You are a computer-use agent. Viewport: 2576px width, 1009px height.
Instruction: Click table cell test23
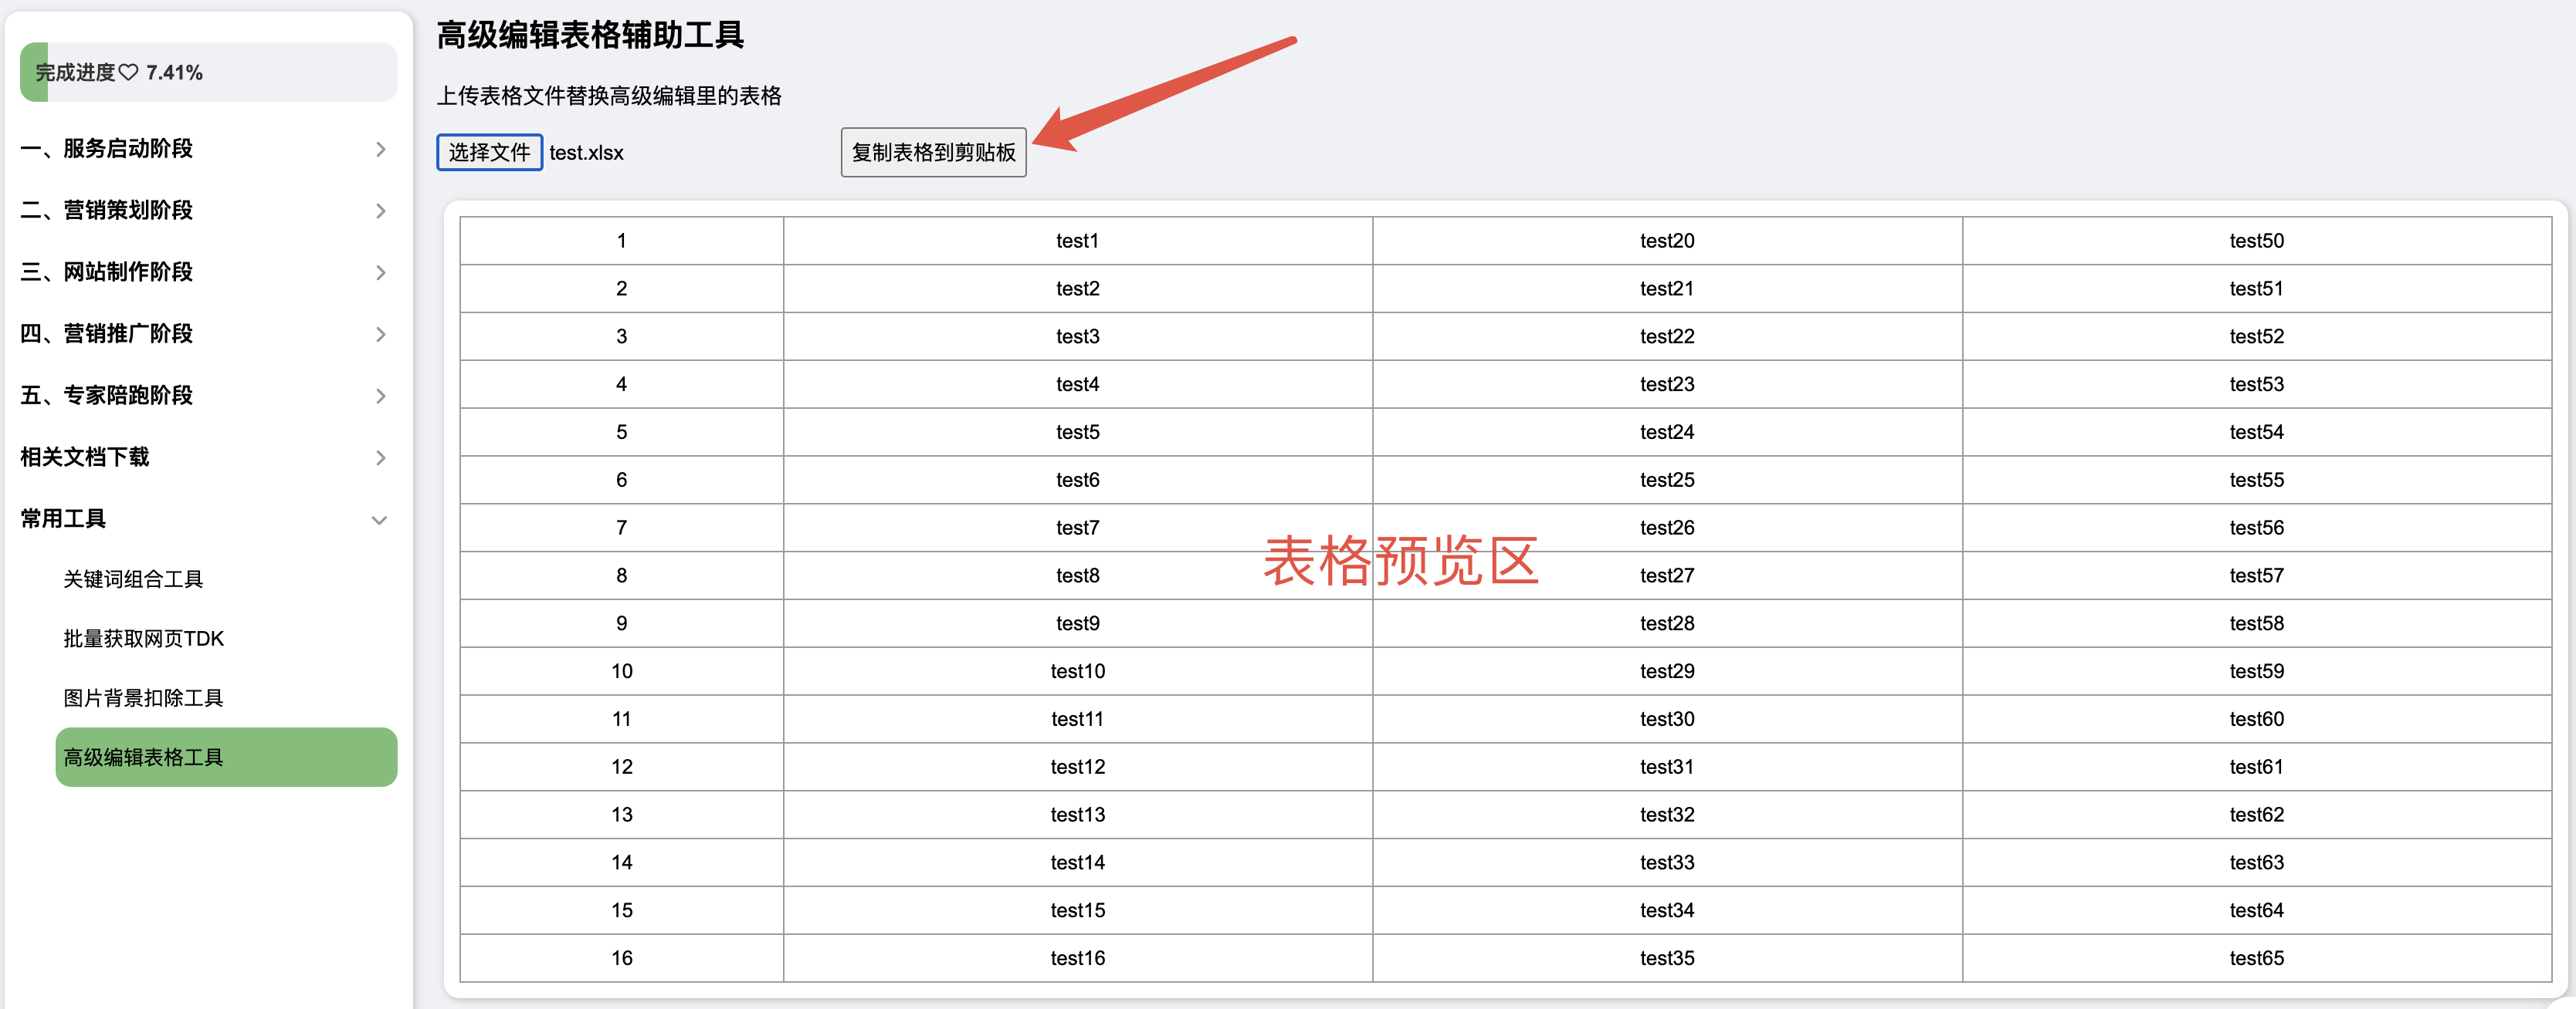click(x=1667, y=385)
